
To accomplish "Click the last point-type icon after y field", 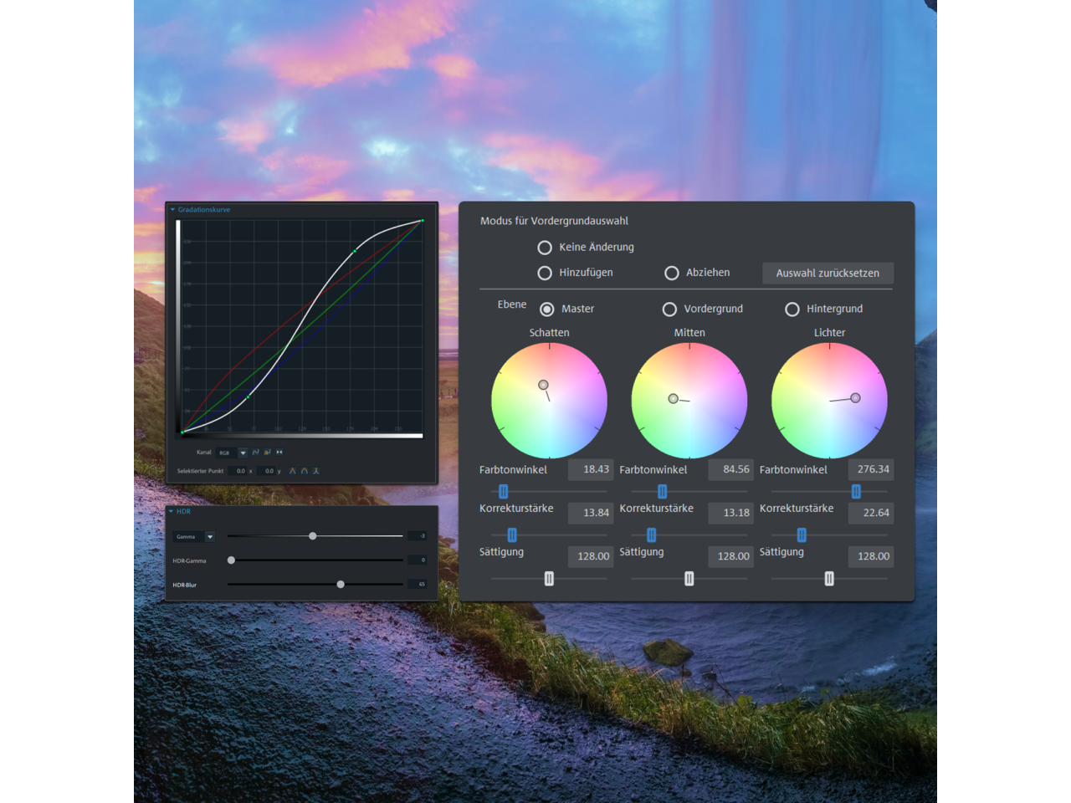I will point(316,471).
